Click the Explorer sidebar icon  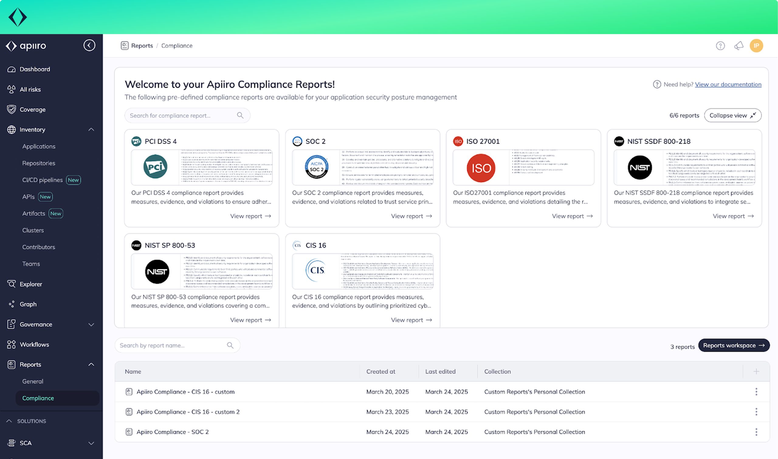[x=12, y=284]
